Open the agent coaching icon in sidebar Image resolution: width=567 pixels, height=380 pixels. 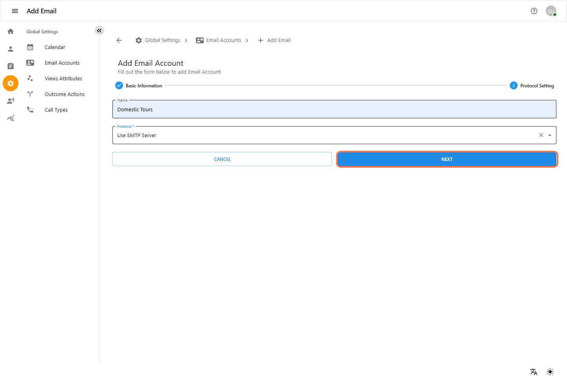pos(10,101)
